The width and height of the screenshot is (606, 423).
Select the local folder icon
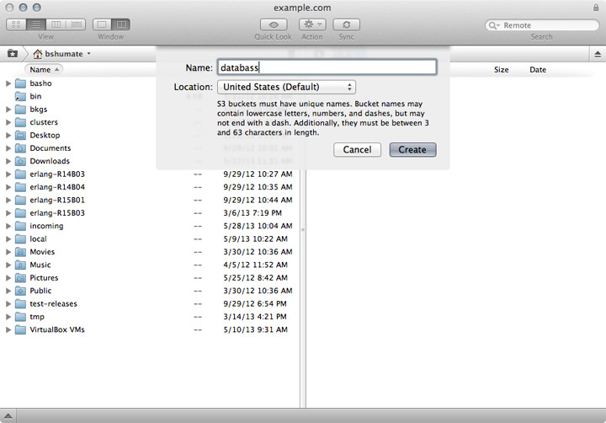(20, 239)
